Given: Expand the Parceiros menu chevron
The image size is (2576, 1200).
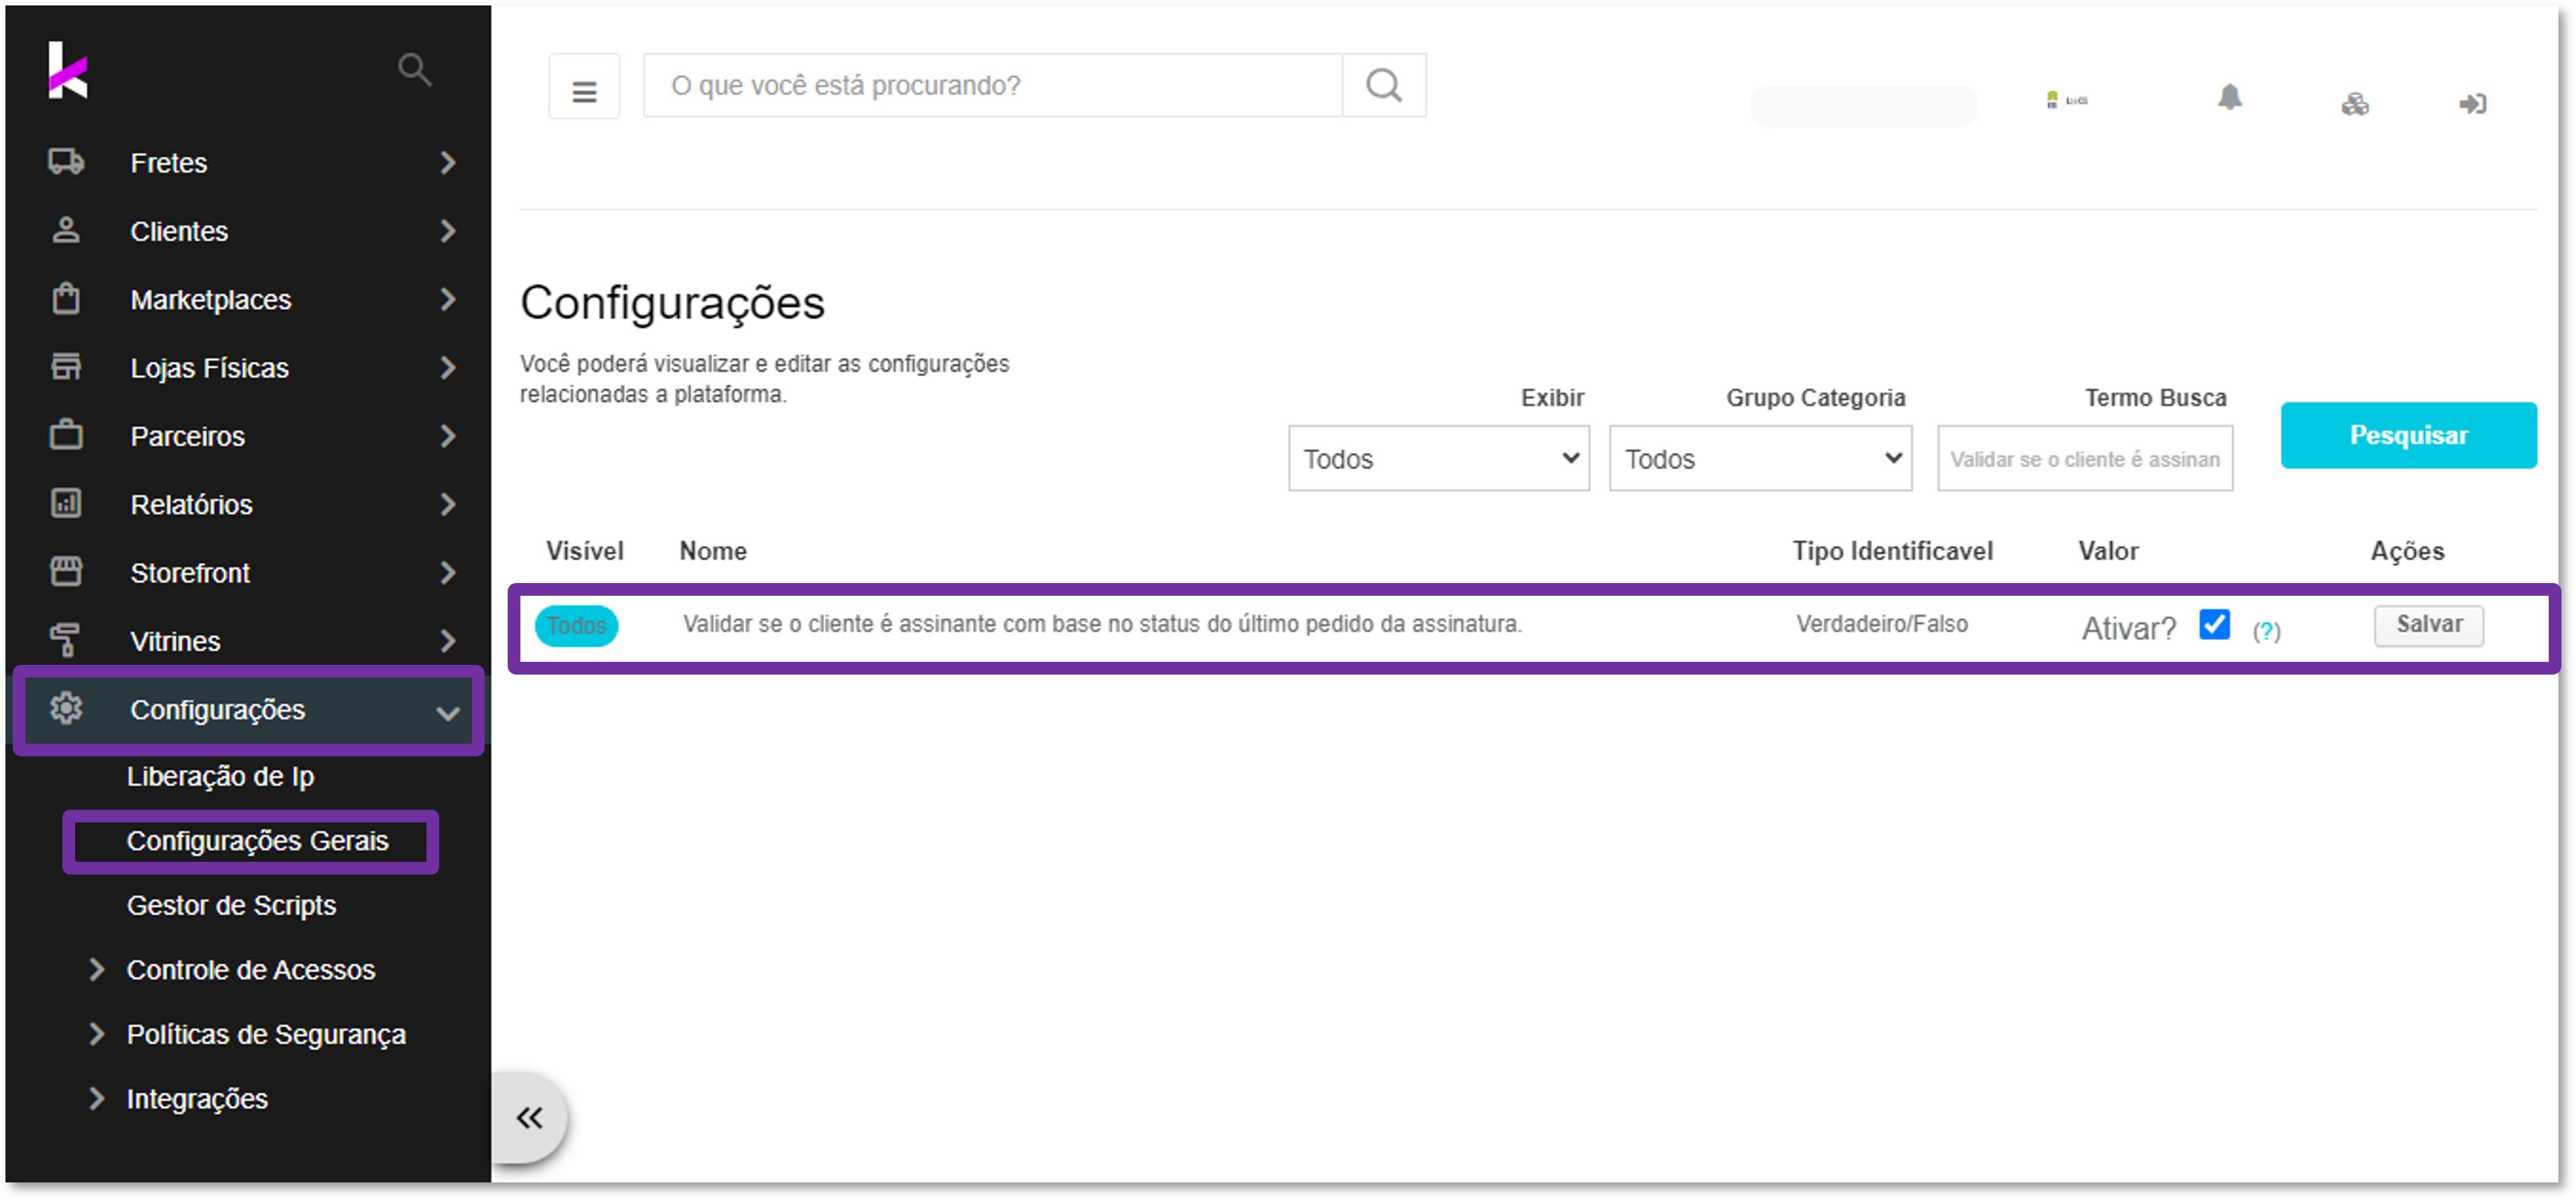Looking at the screenshot, I should 448,435.
